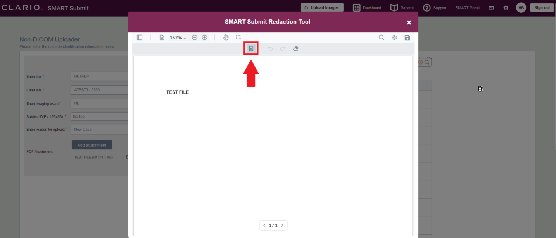Click the Add attachment button
Image resolution: width=556 pixels, height=238 pixels.
pyautogui.click(x=92, y=145)
